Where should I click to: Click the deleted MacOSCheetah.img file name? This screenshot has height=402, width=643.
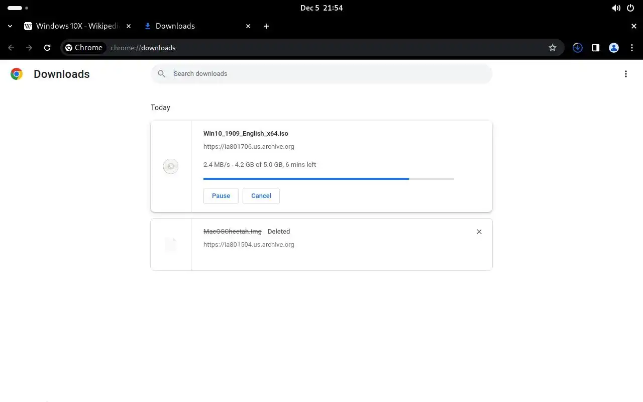point(233,232)
